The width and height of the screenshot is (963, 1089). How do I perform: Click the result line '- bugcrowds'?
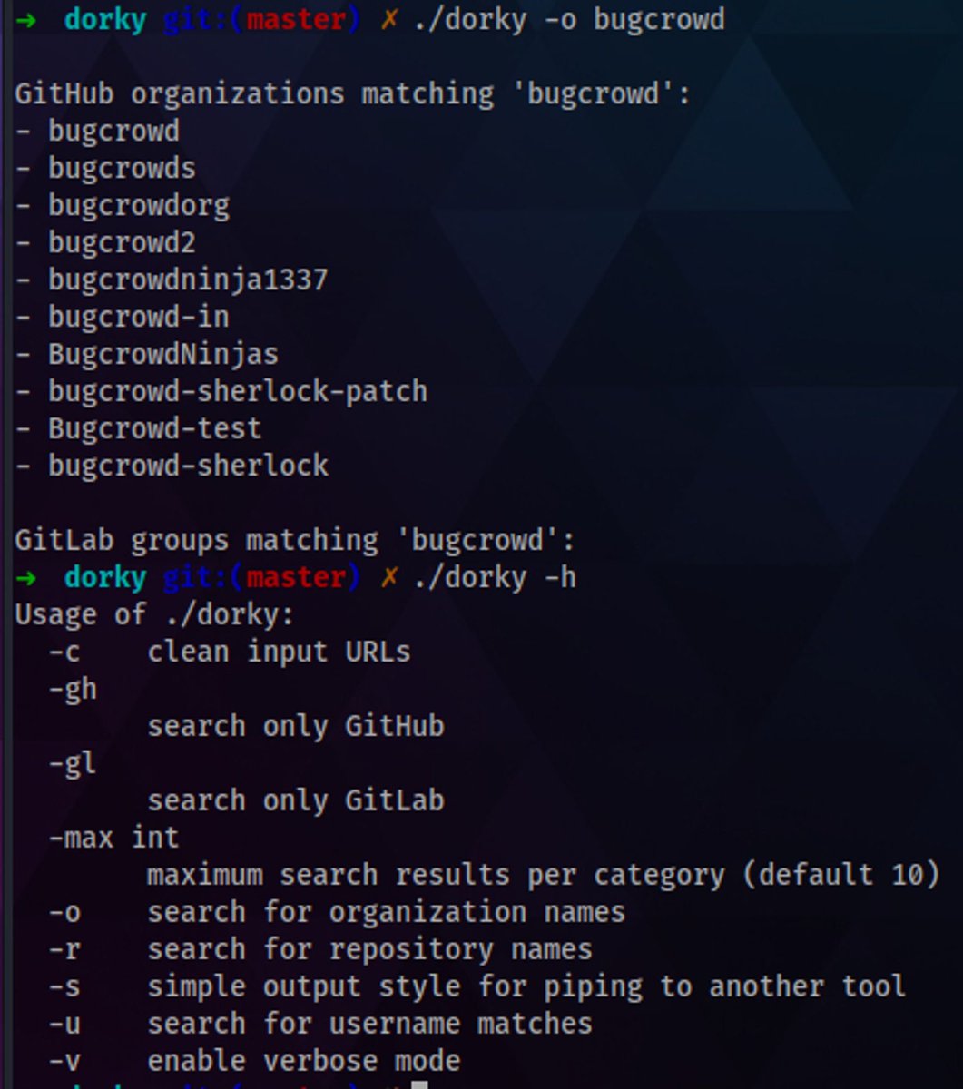(105, 168)
